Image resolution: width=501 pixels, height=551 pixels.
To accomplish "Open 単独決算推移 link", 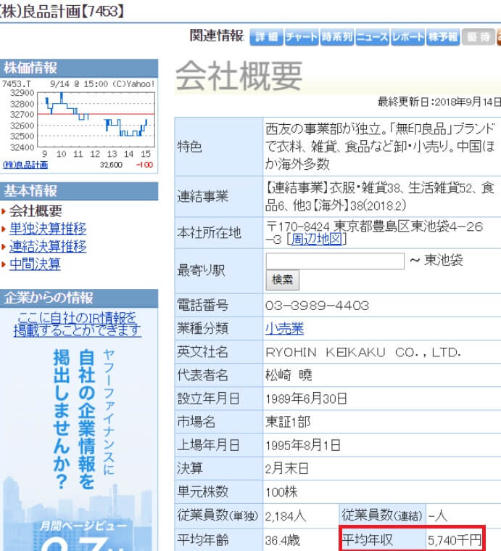I will tap(48, 229).
